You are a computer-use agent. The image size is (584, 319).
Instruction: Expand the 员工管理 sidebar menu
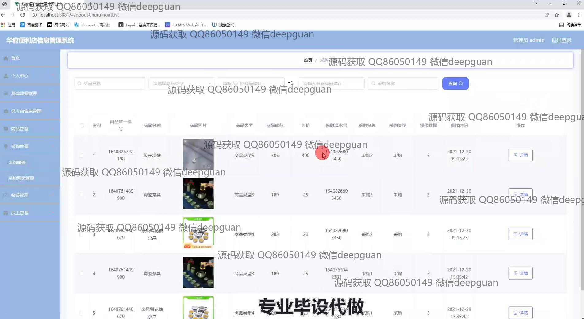tap(30, 213)
